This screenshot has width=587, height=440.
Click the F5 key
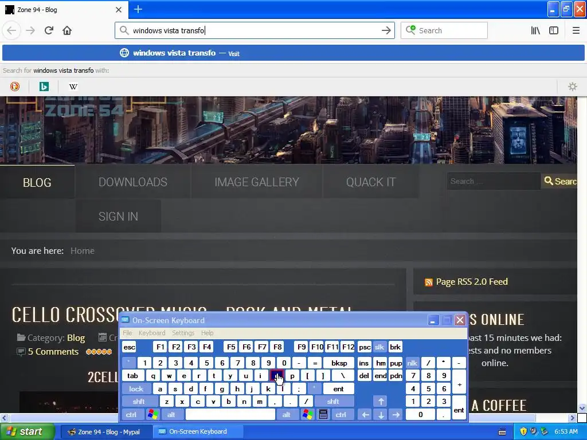(x=231, y=347)
